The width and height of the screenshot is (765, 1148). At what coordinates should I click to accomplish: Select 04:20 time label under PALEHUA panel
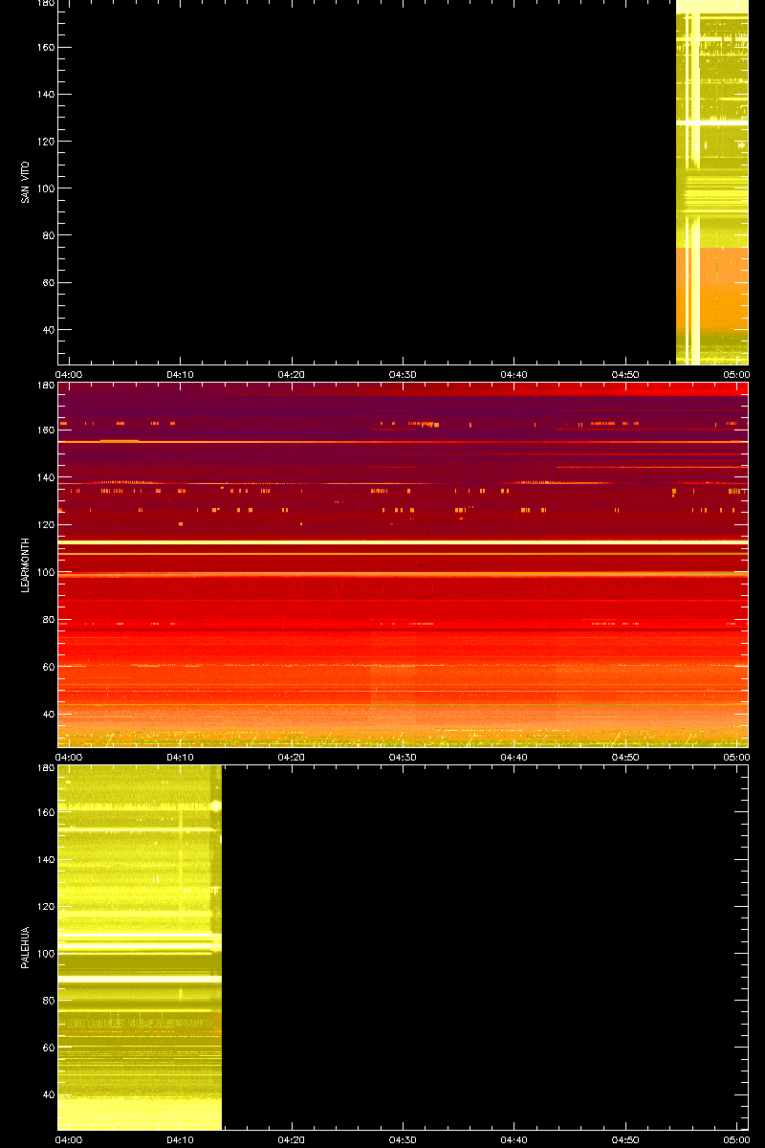[292, 1139]
